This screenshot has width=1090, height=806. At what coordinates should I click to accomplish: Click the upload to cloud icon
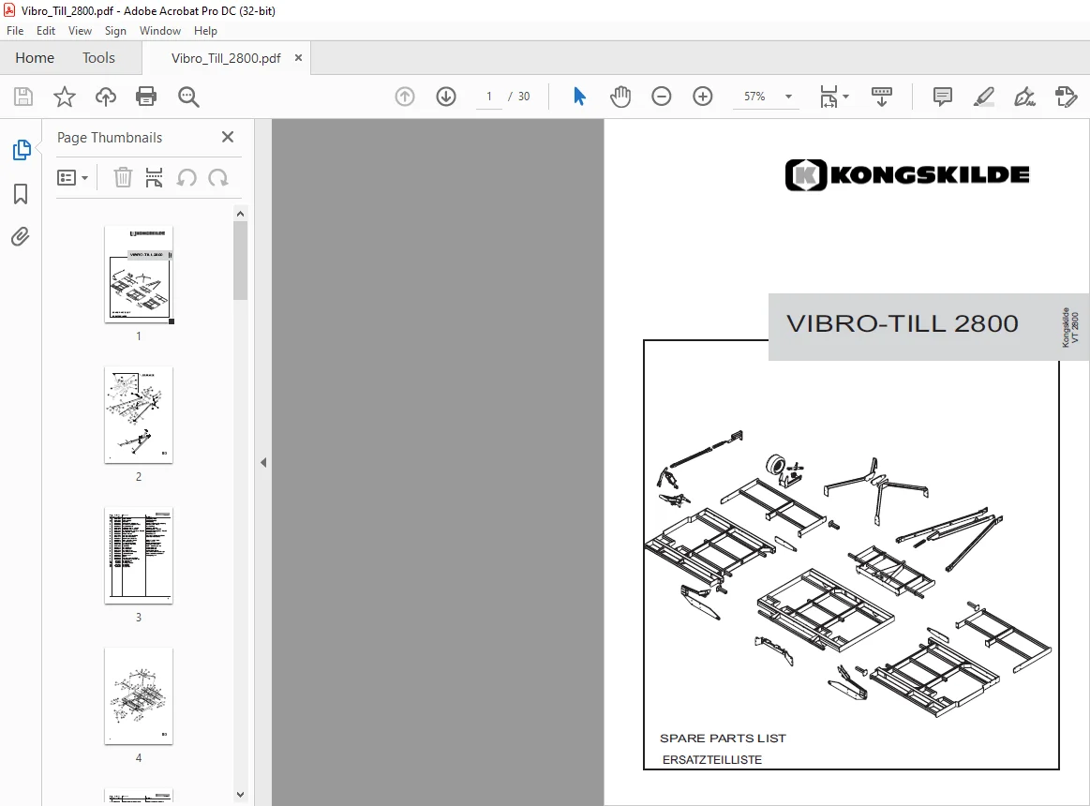tap(106, 97)
